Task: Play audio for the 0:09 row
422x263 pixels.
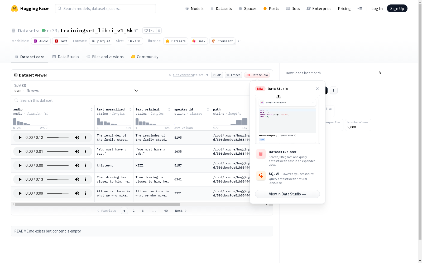Action: 20,193
